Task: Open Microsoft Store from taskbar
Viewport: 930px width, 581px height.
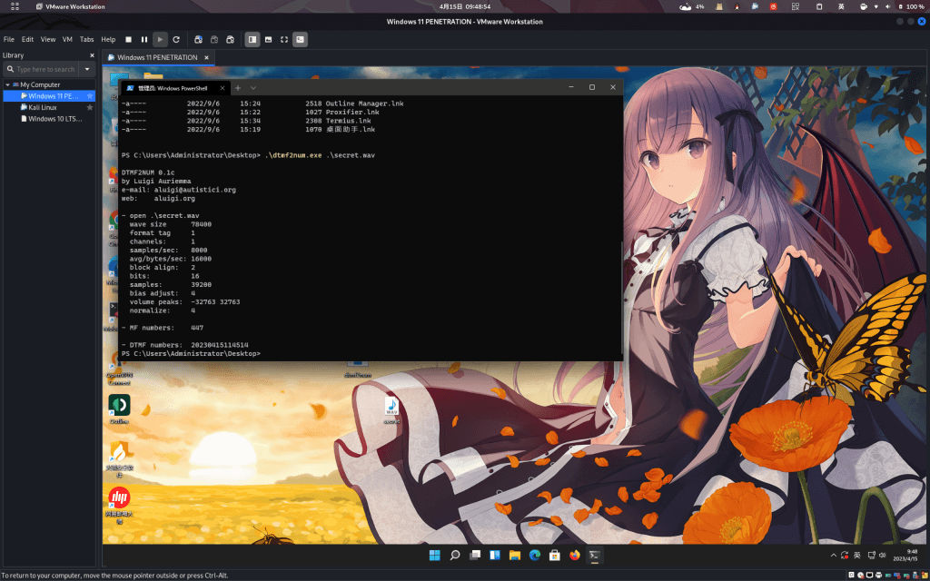Action: pos(555,555)
